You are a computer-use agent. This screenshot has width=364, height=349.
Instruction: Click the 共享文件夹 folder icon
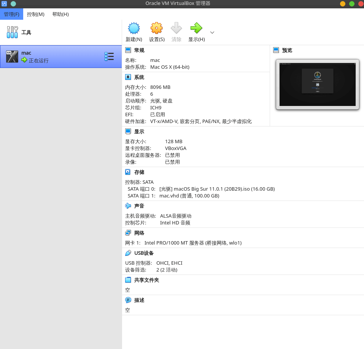[128, 280]
